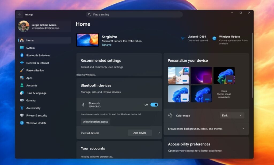Open Privacy & security settings
The width and height of the screenshot is (274, 165).
tap(44, 115)
